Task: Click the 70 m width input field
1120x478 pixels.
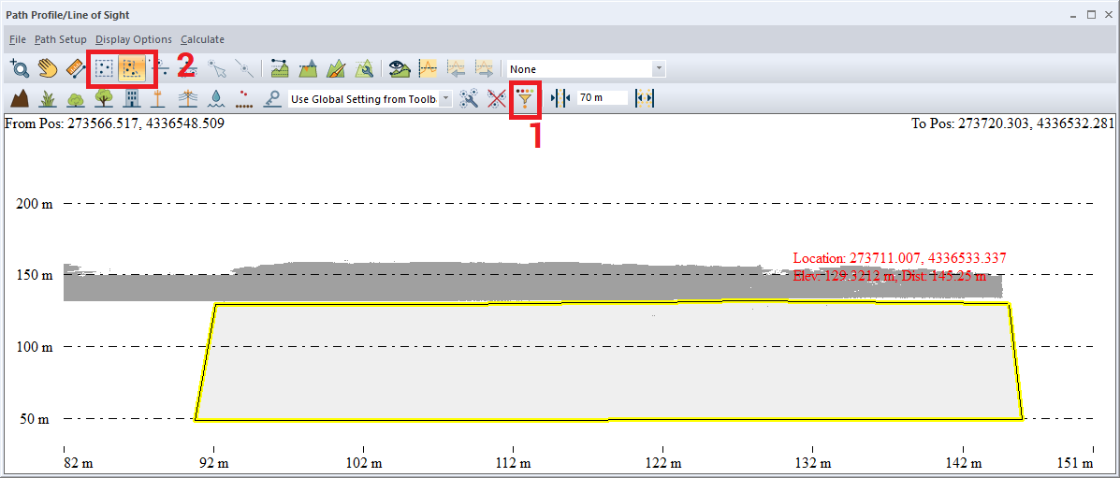Action: (602, 98)
